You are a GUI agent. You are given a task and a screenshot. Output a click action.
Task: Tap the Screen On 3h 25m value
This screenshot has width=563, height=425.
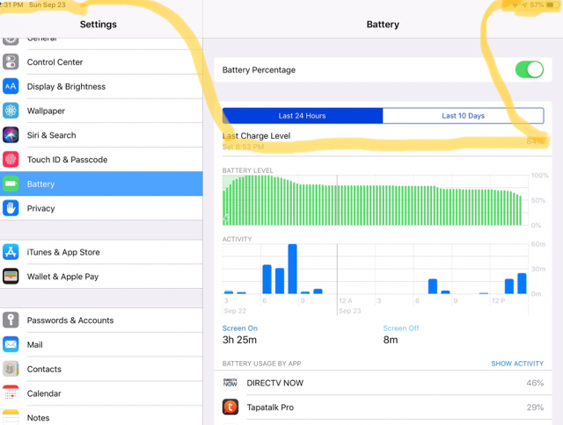tap(239, 340)
